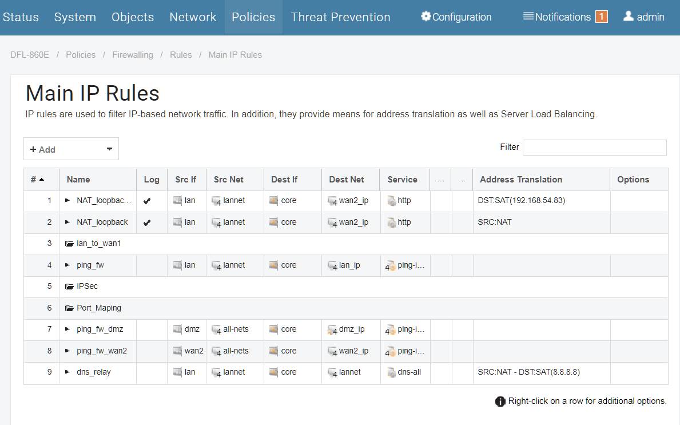Toggle Log checkmark for rule 1
The image size is (680, 425).
(x=147, y=201)
